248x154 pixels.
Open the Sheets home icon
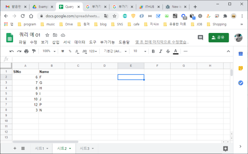10,38
